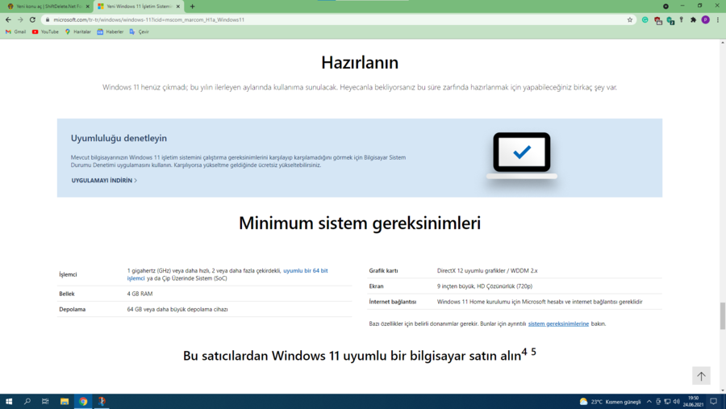Click the '9 inçten büyük, HD Çözünürlük (720p)' text
Screen dimensions: 726x409
[484, 286]
